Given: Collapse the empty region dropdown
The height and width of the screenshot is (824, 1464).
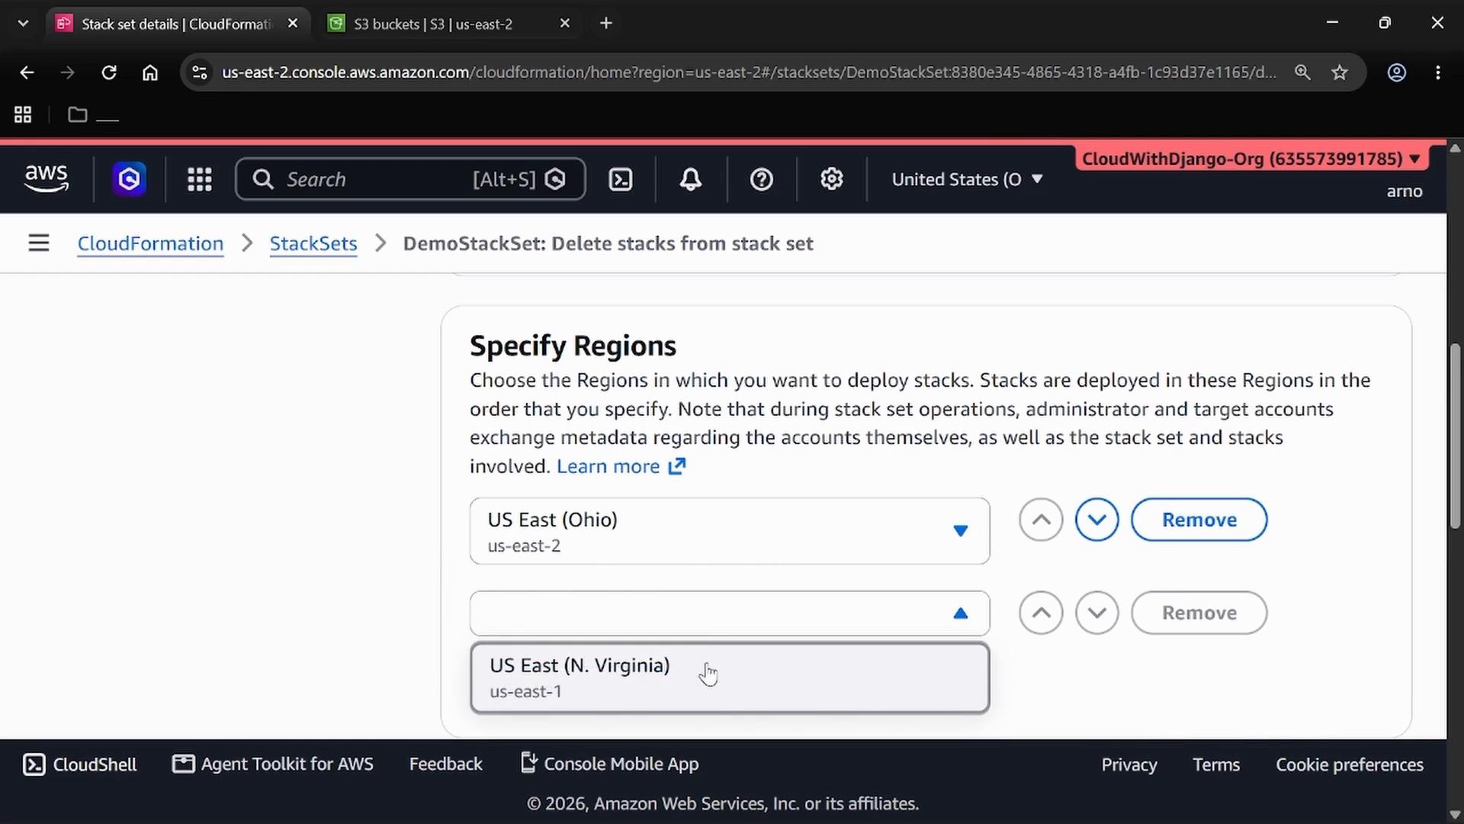Looking at the screenshot, I should [730, 613].
